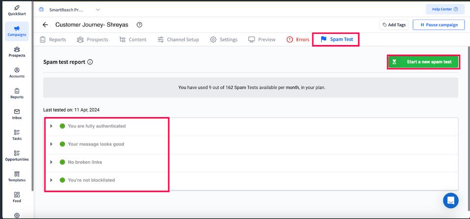Click the info icon beside Spam test report
The image size is (470, 219).
[x=90, y=62]
